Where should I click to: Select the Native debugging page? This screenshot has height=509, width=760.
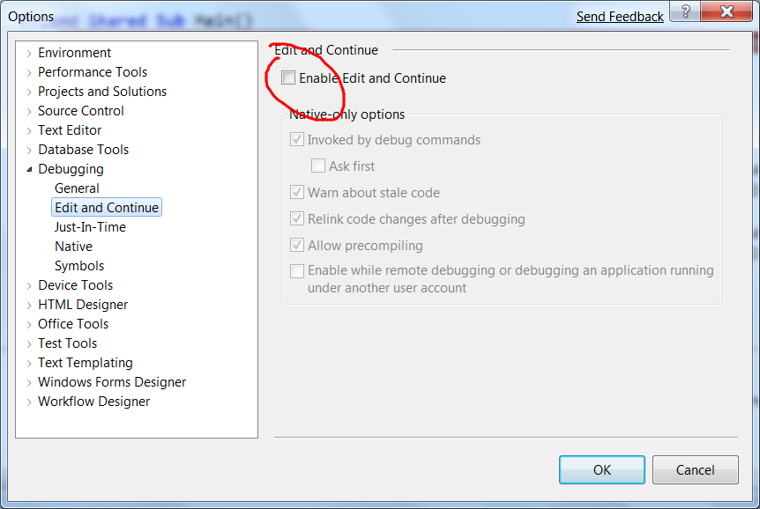tap(73, 247)
